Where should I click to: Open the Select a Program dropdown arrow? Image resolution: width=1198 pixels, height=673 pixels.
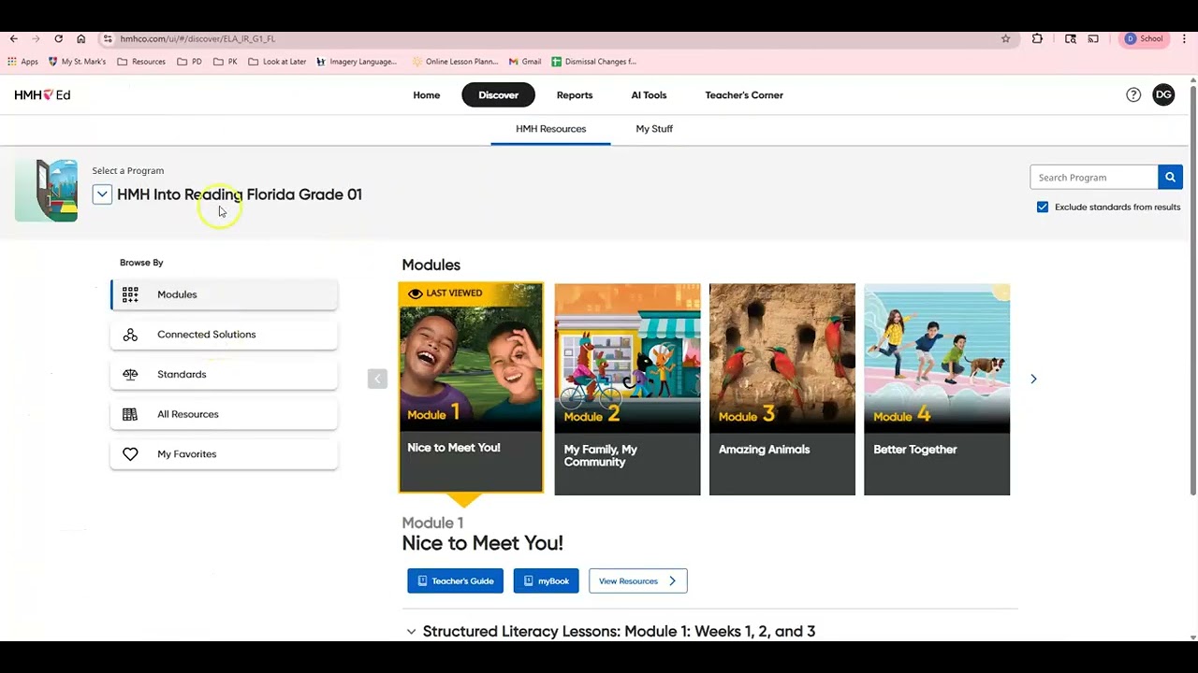(x=102, y=194)
